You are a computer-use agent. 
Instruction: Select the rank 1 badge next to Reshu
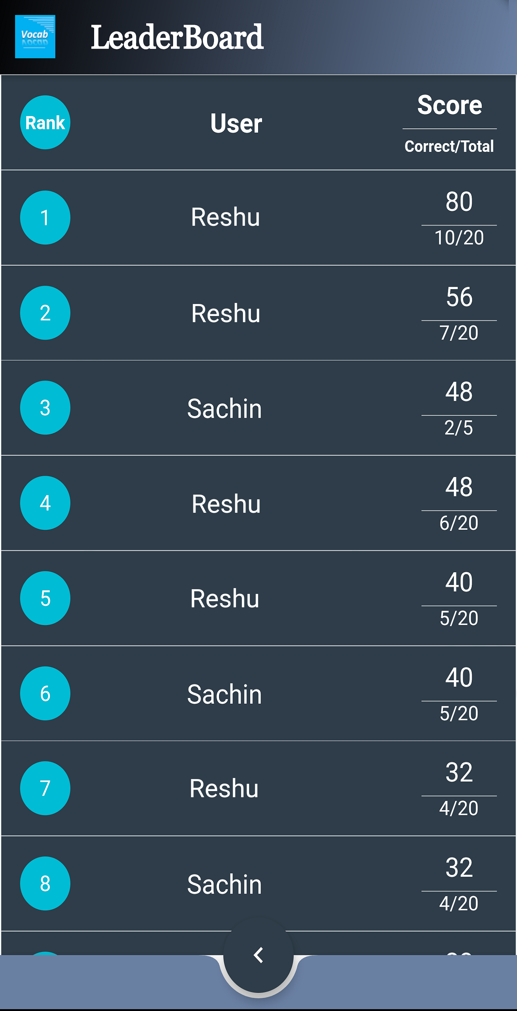coord(45,218)
